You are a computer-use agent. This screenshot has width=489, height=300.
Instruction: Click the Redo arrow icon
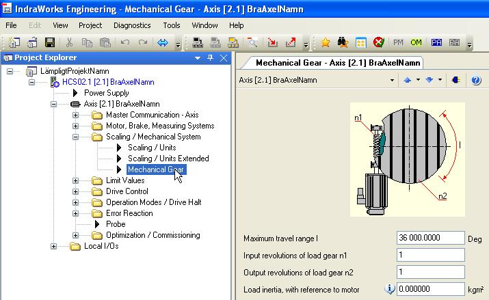click(x=143, y=42)
